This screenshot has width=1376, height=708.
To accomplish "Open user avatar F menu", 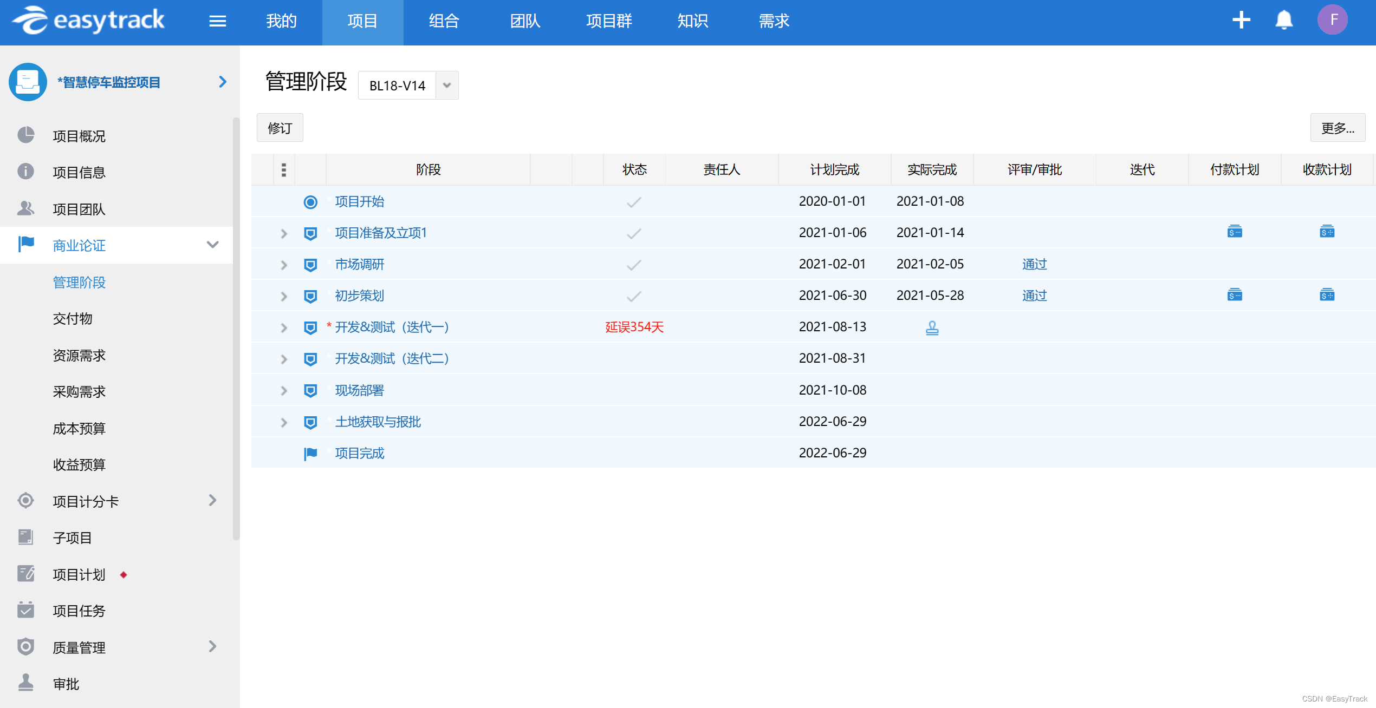I will click(1333, 20).
